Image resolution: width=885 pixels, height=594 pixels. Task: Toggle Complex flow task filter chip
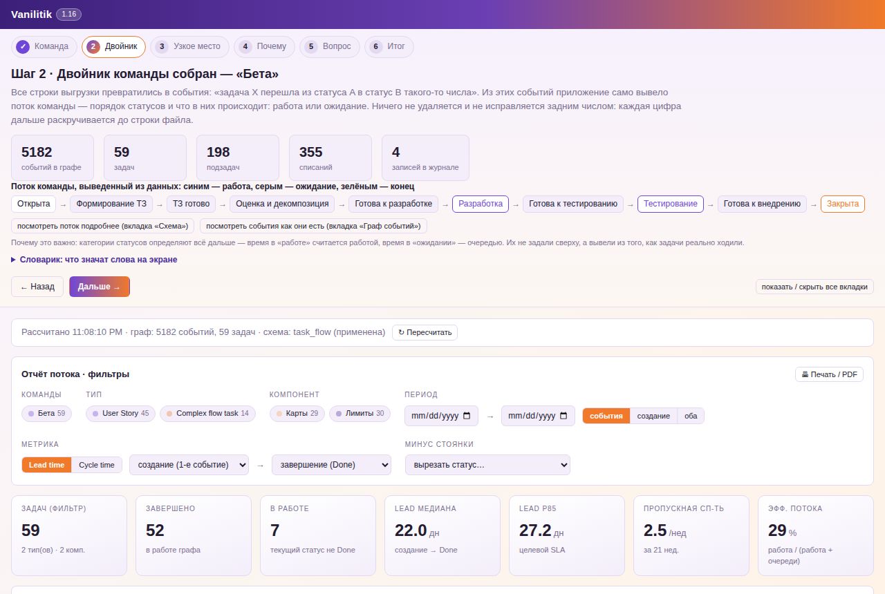(x=207, y=414)
